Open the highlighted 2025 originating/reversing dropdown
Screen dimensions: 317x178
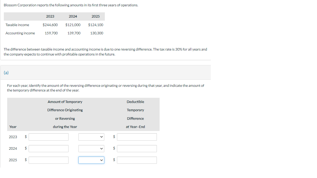click(91, 160)
